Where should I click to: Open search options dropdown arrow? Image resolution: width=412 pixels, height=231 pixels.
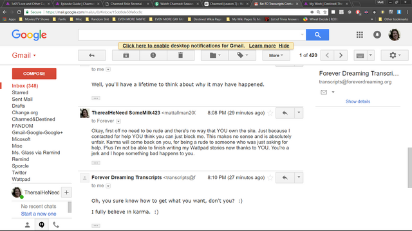(302, 35)
